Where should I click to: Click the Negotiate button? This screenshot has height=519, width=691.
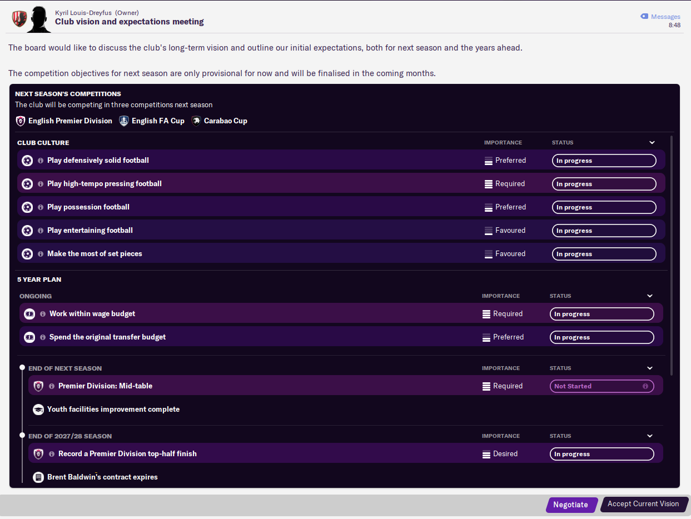(x=571, y=505)
